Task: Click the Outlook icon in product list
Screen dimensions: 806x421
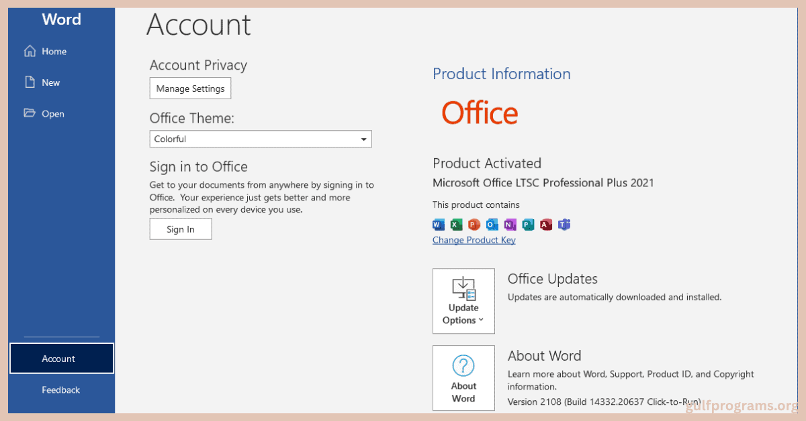Action: [492, 225]
